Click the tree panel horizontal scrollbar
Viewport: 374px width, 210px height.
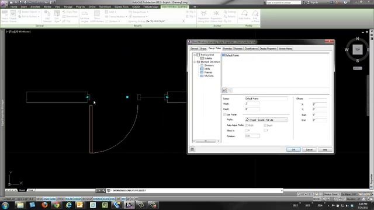(x=206, y=141)
